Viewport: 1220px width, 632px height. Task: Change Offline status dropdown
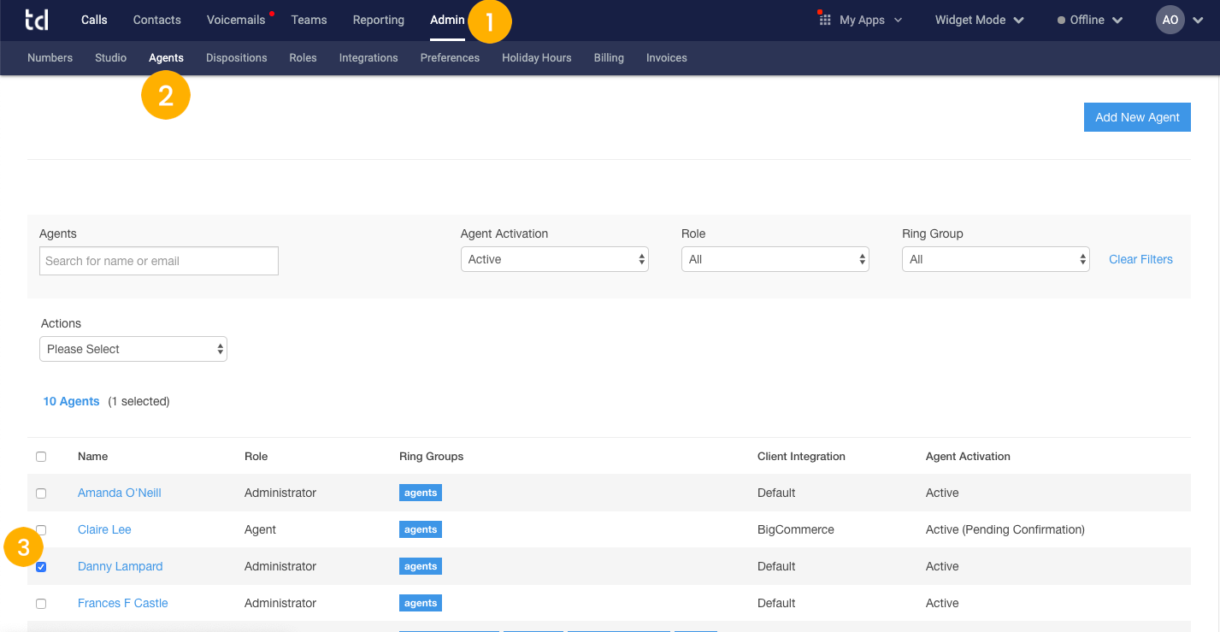pos(1090,20)
